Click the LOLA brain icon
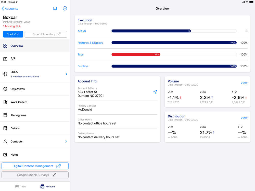This screenshot has height=191, width=255. 5,74
